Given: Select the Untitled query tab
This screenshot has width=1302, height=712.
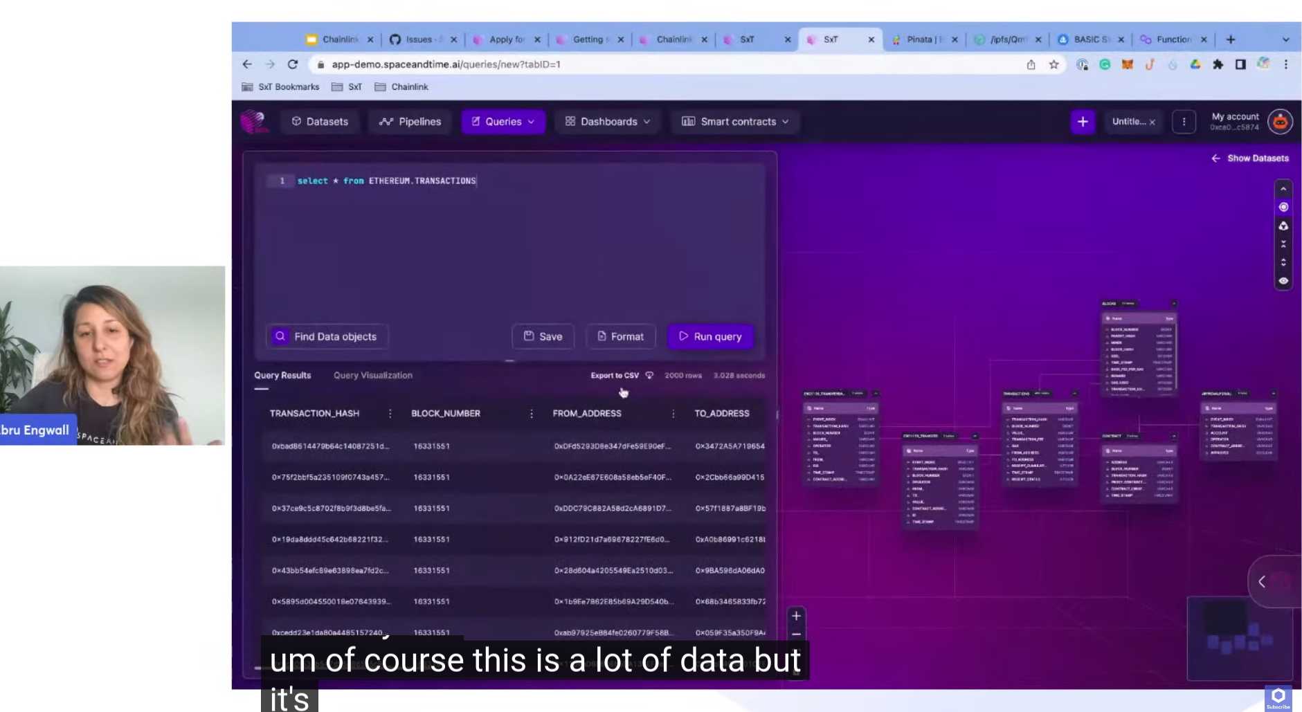Looking at the screenshot, I should [x=1128, y=122].
